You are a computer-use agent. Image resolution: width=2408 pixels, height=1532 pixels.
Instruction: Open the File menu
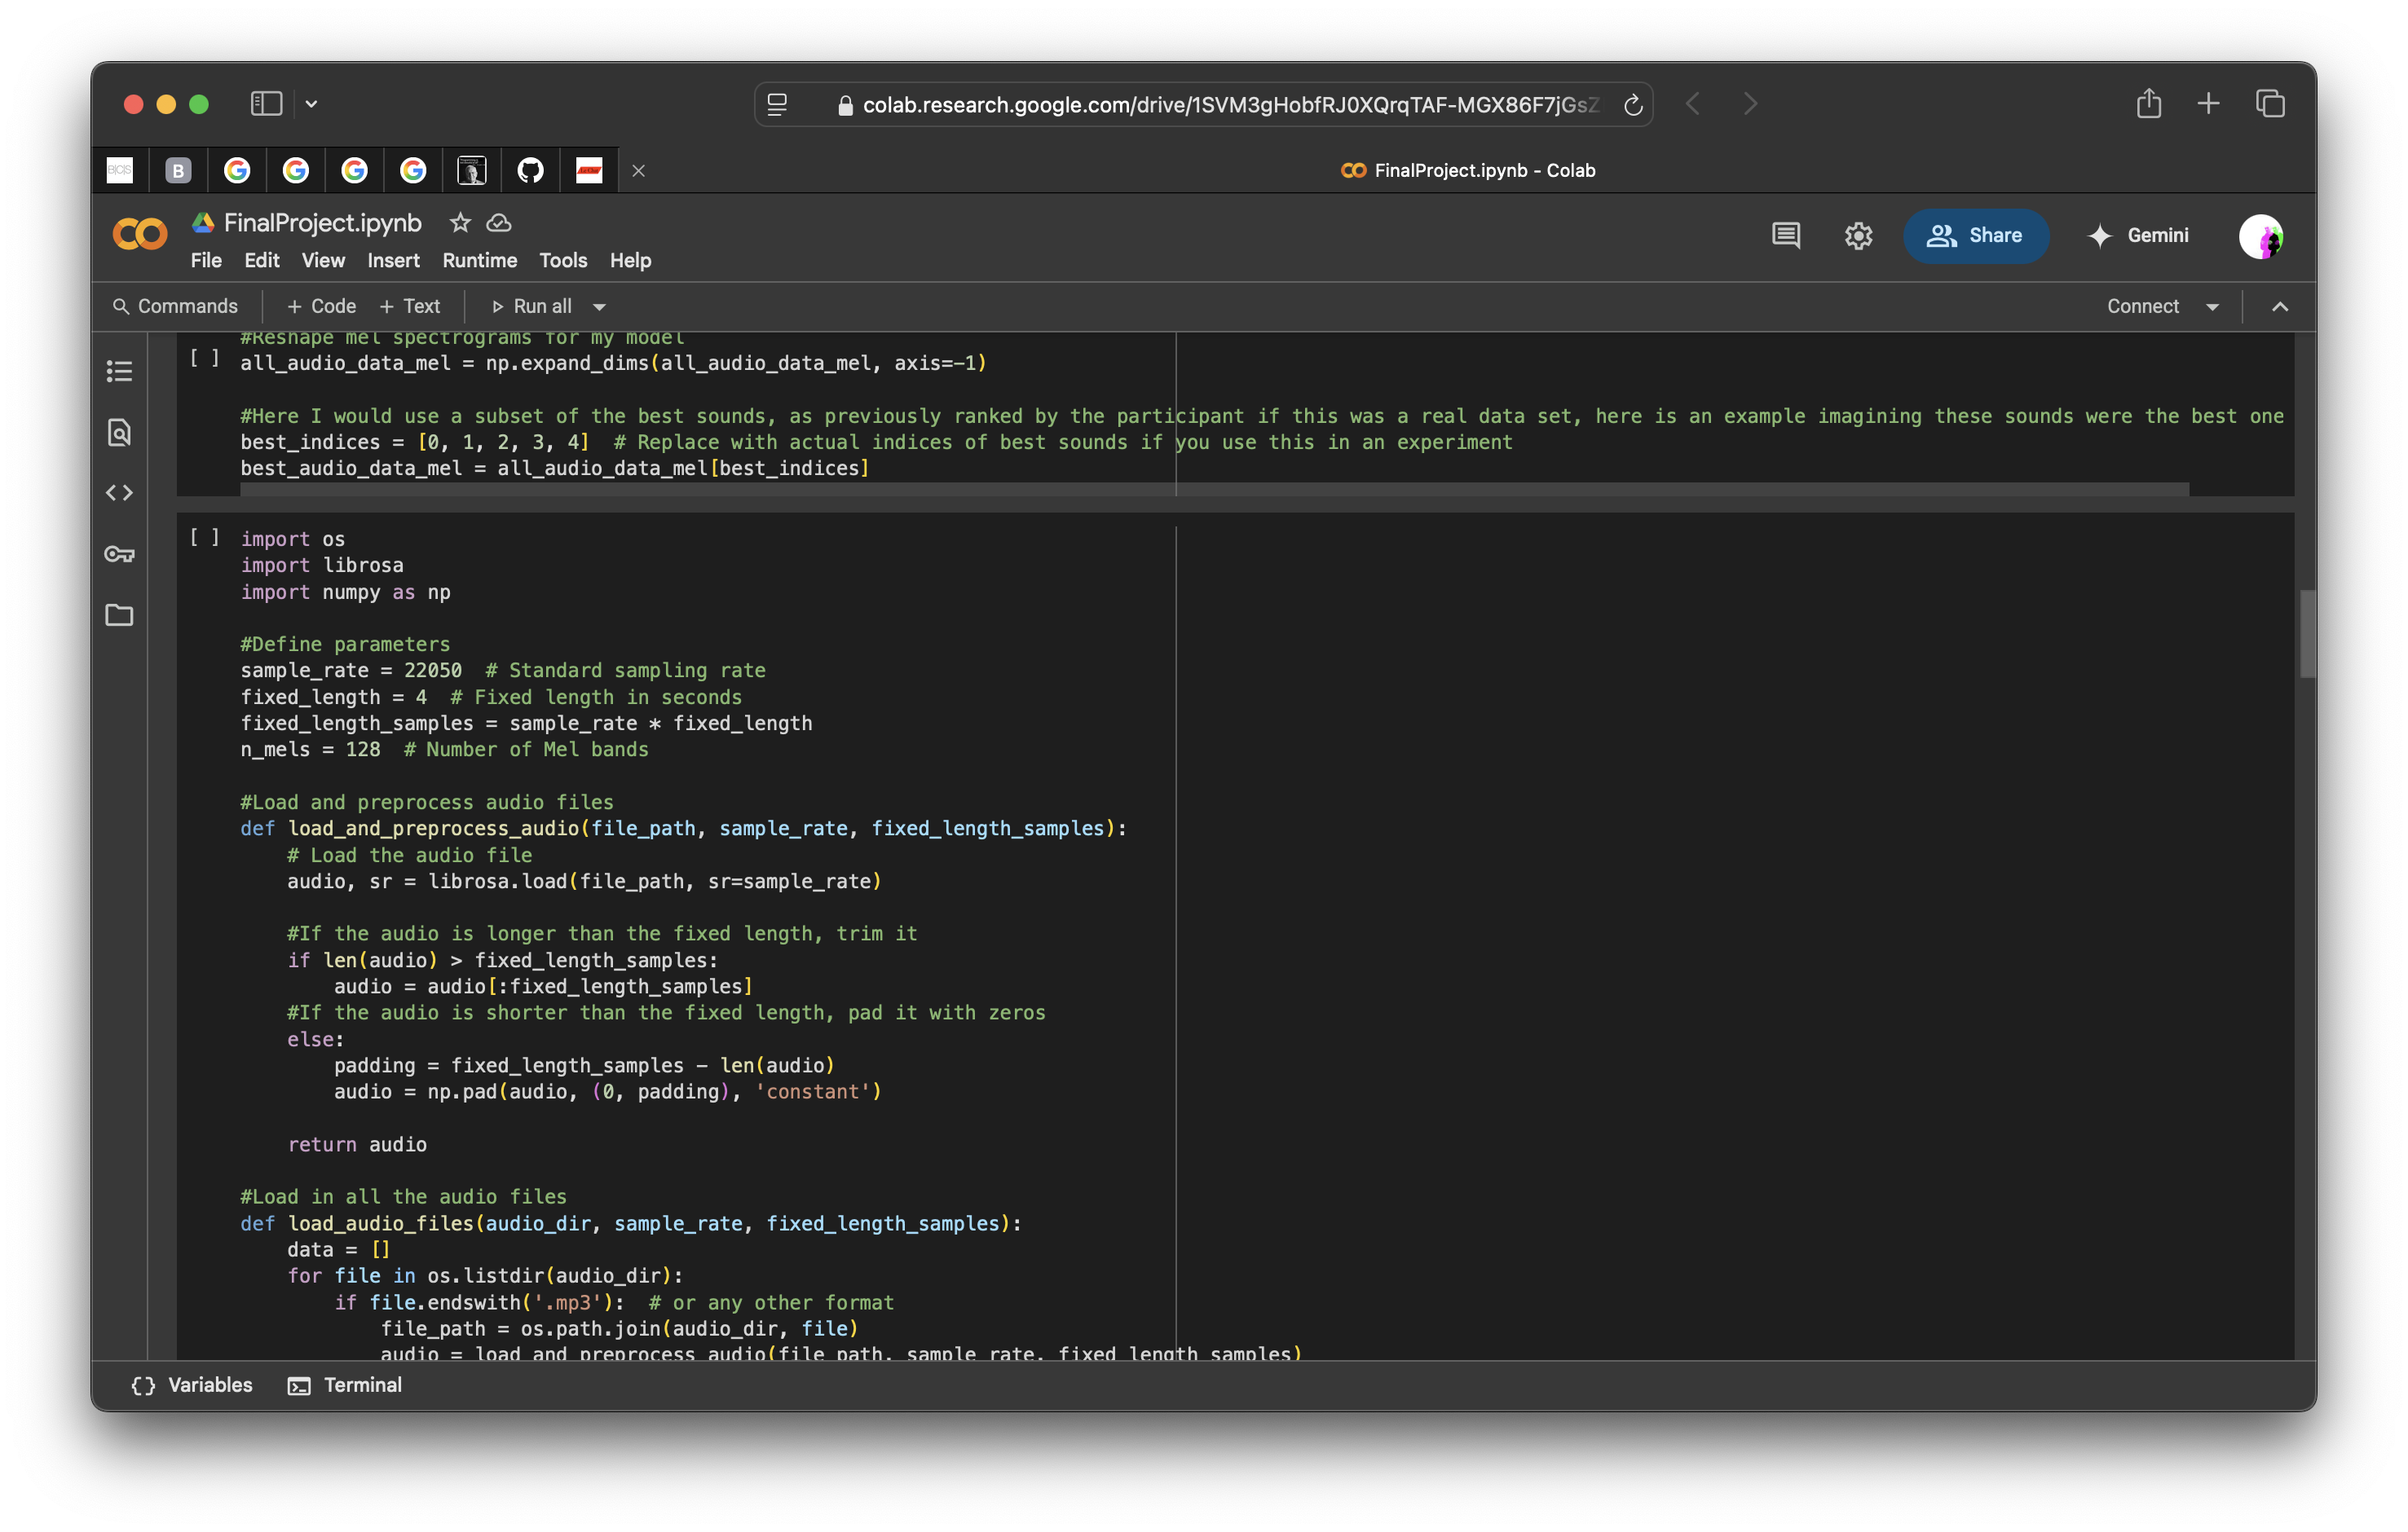(x=206, y=261)
